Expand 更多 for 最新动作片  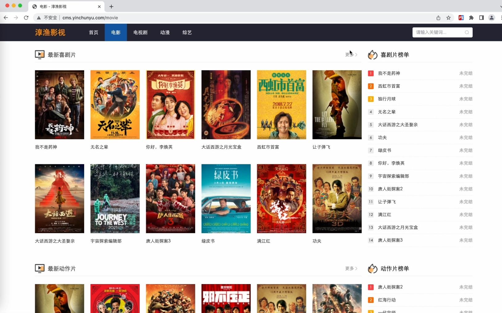[351, 268]
